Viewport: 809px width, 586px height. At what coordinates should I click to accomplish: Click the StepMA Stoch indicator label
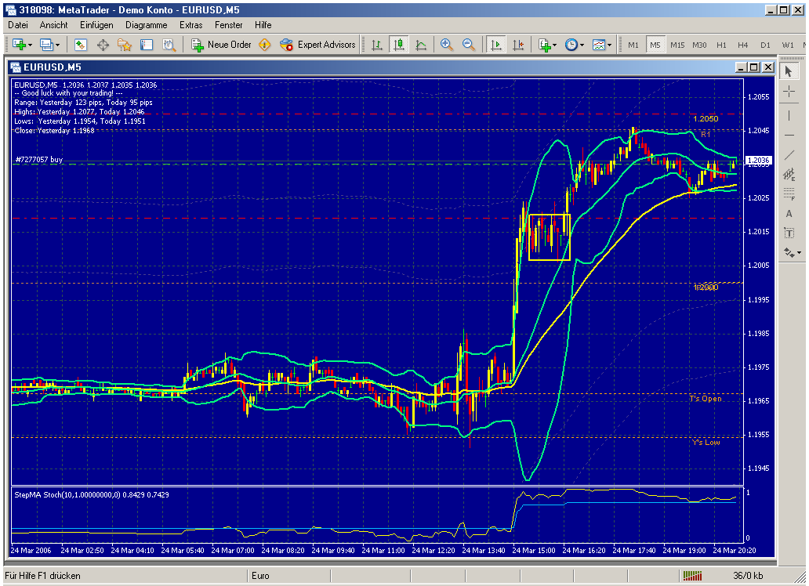pyautogui.click(x=91, y=494)
